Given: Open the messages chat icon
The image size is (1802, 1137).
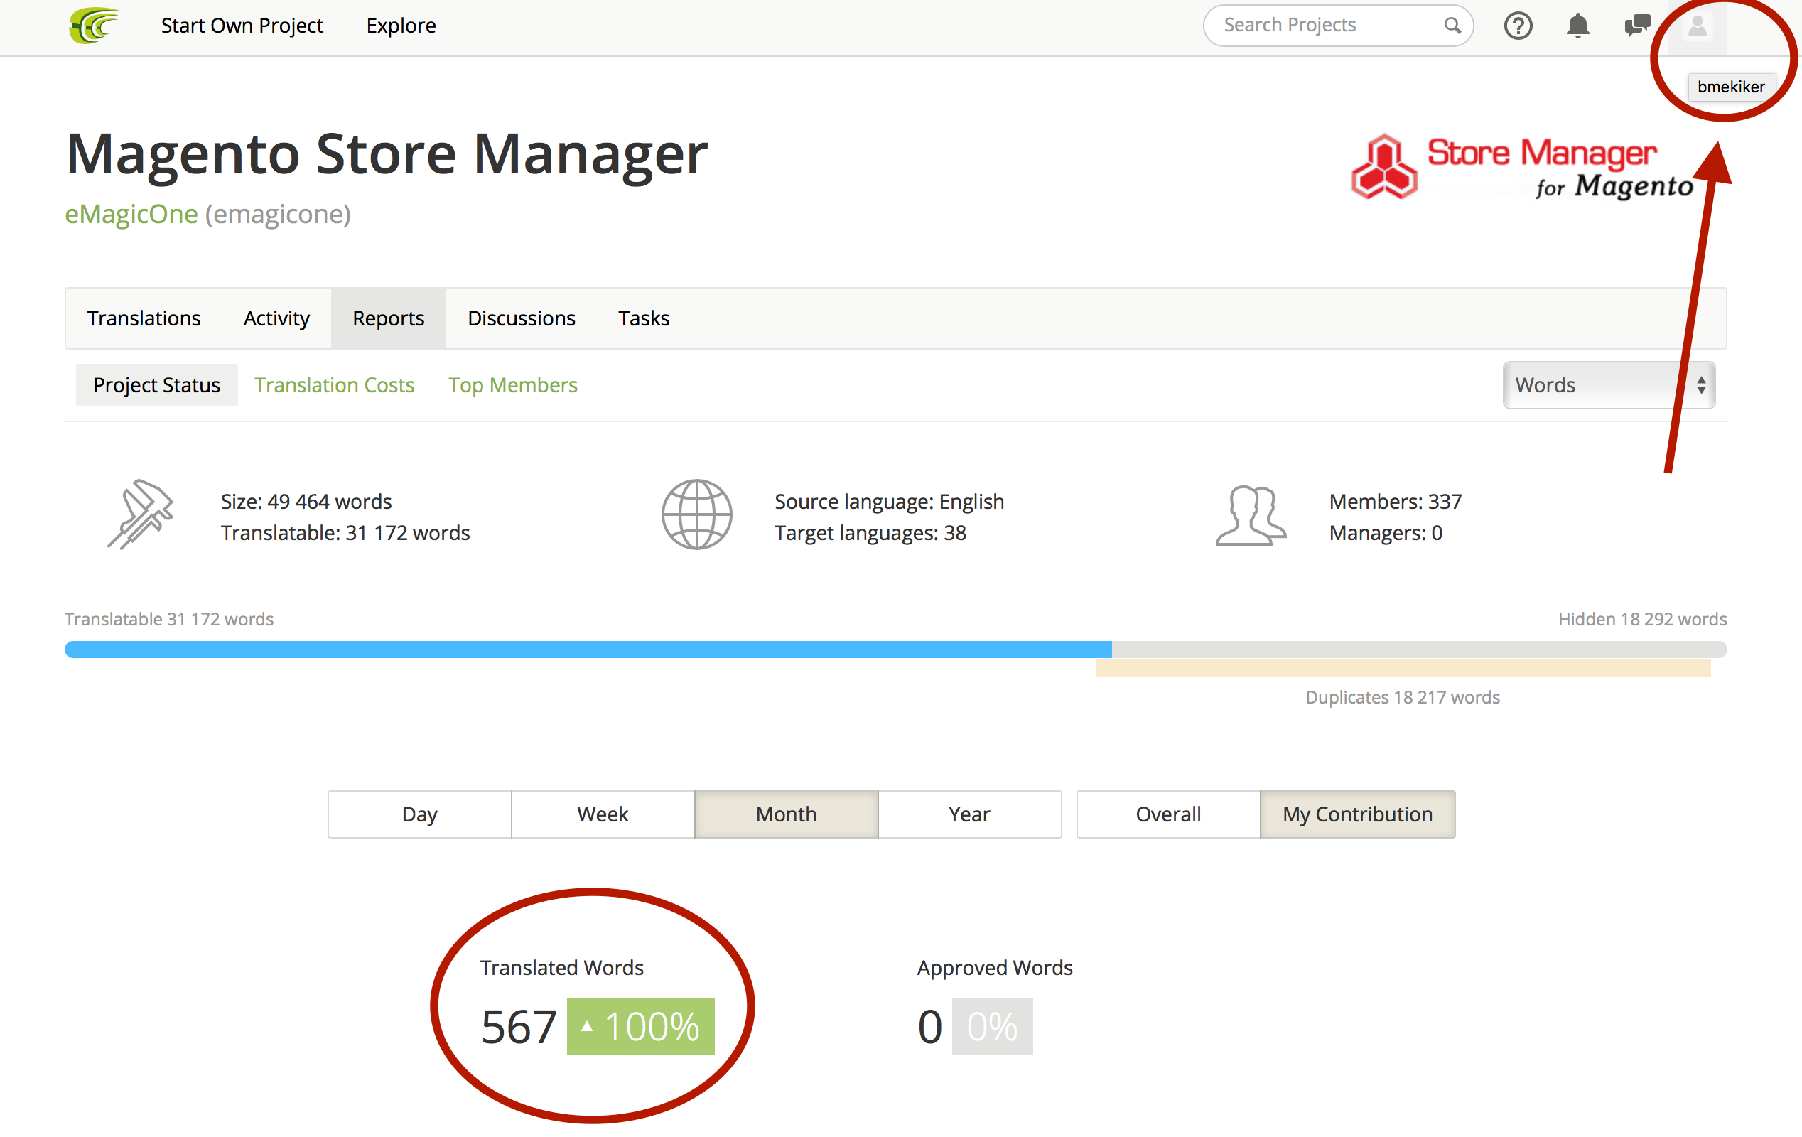Looking at the screenshot, I should tap(1637, 26).
